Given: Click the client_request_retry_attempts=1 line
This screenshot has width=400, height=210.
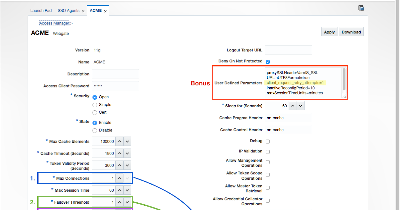Looking at the screenshot, I should (x=296, y=83).
